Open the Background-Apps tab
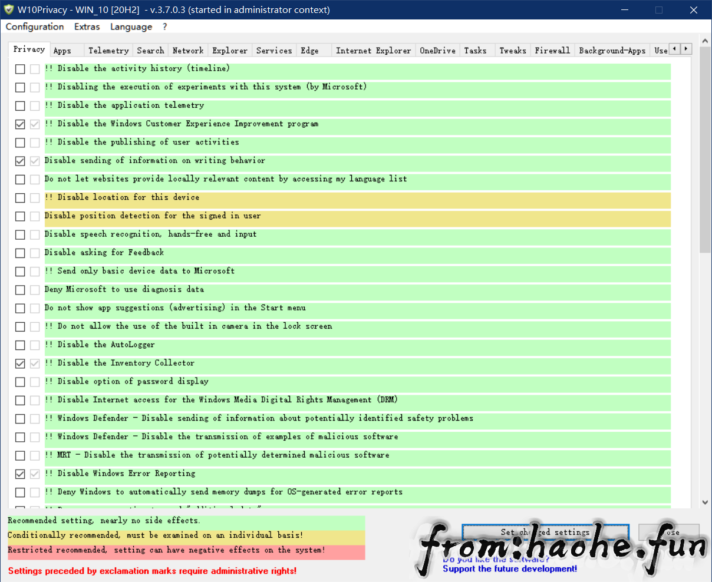 point(612,51)
